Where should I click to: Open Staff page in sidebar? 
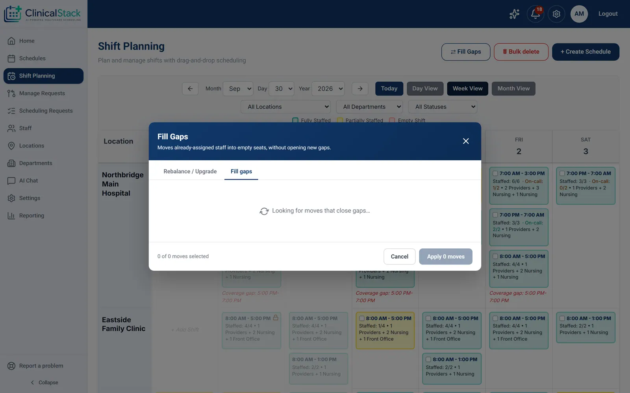(x=43, y=128)
